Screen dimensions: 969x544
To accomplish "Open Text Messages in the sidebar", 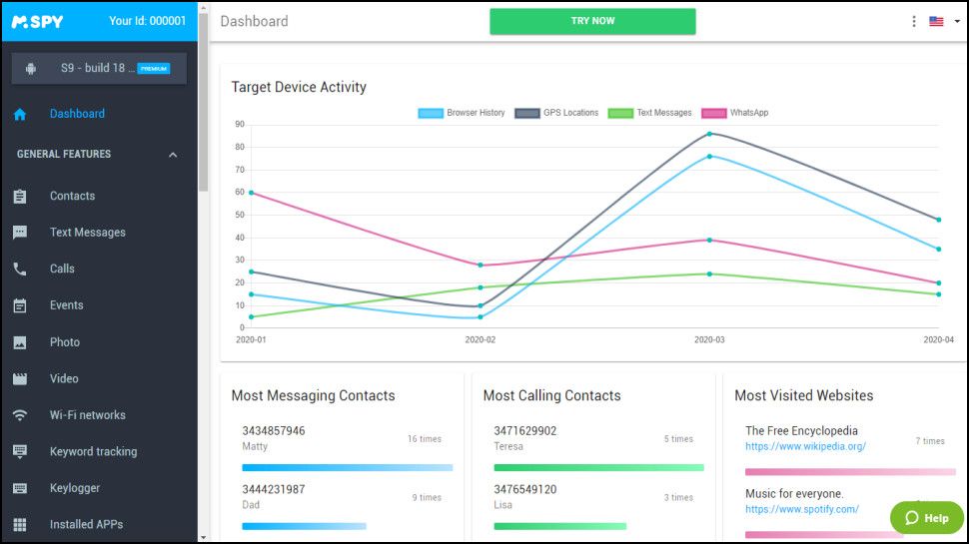I will coord(88,233).
